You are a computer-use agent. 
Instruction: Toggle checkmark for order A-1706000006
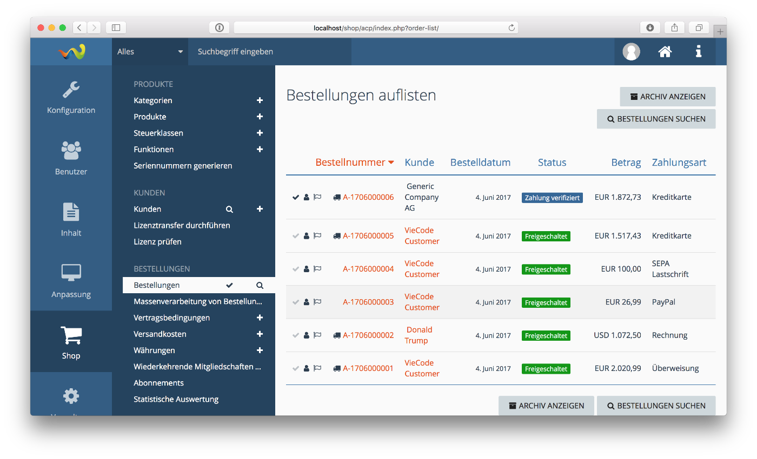click(x=296, y=198)
